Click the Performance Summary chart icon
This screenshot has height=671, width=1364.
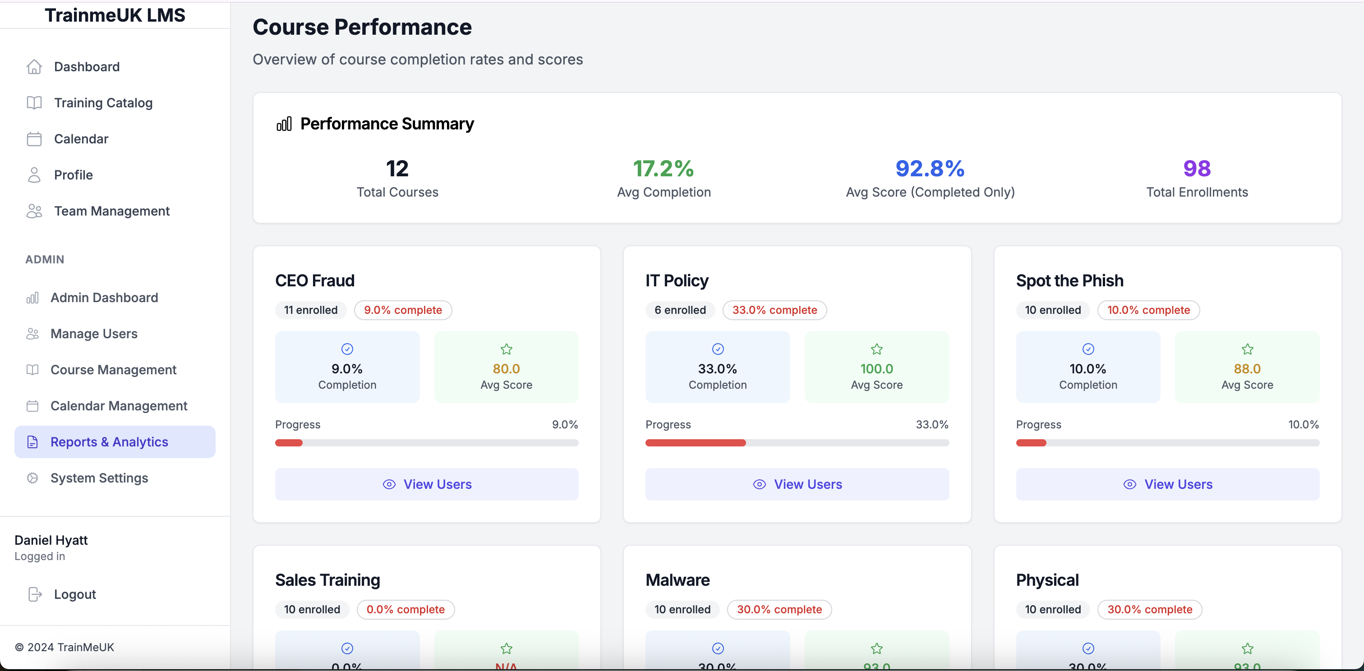tap(284, 124)
